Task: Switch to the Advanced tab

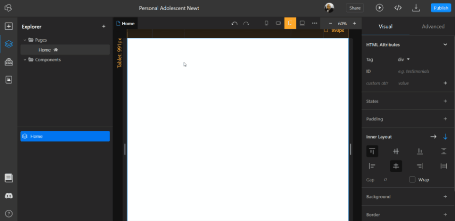Action: click(433, 26)
